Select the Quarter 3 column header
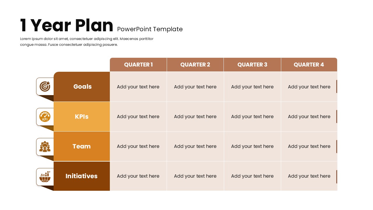 [252, 65]
